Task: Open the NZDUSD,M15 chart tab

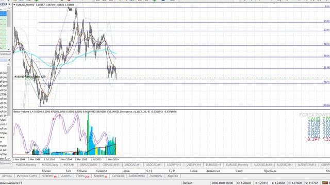Action: pyautogui.click(x=307, y=165)
